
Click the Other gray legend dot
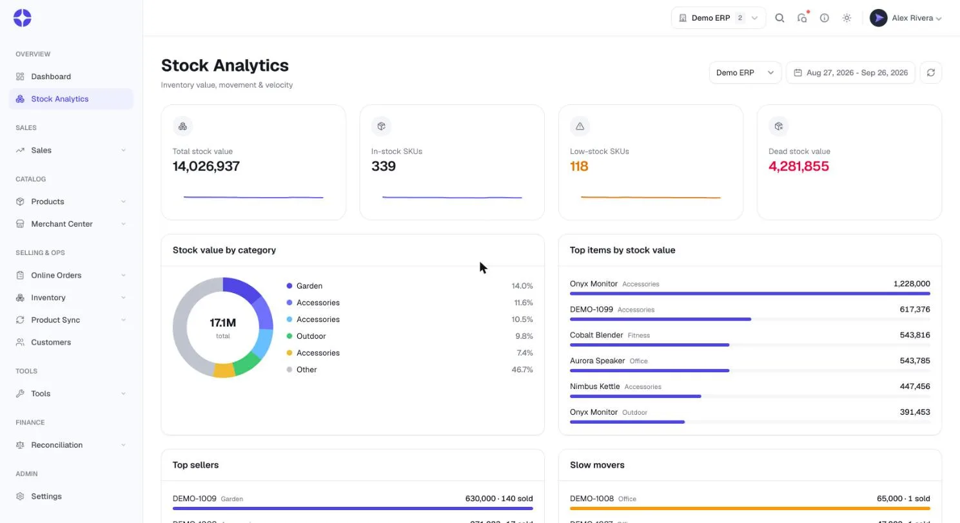tap(289, 370)
